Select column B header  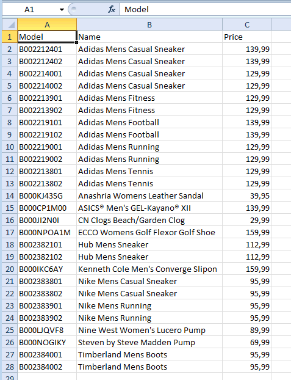pyautogui.click(x=149, y=24)
